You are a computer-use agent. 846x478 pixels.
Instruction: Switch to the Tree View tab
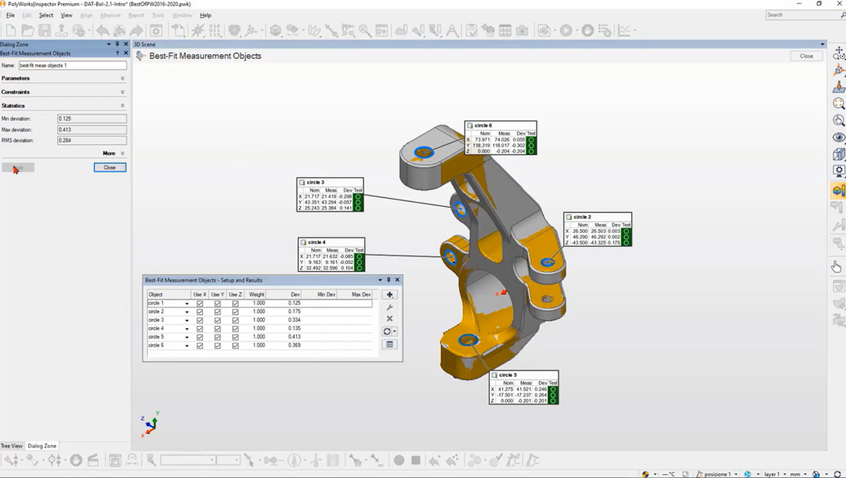click(x=12, y=446)
